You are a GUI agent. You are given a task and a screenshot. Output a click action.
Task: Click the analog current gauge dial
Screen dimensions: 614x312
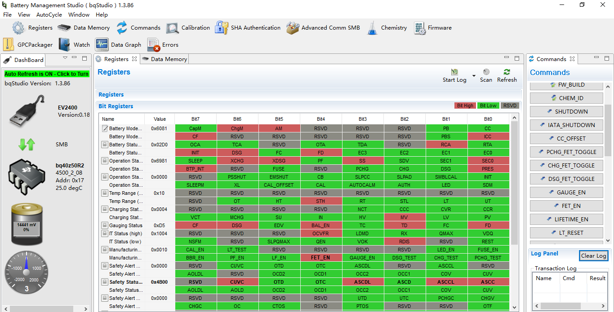coord(26,272)
